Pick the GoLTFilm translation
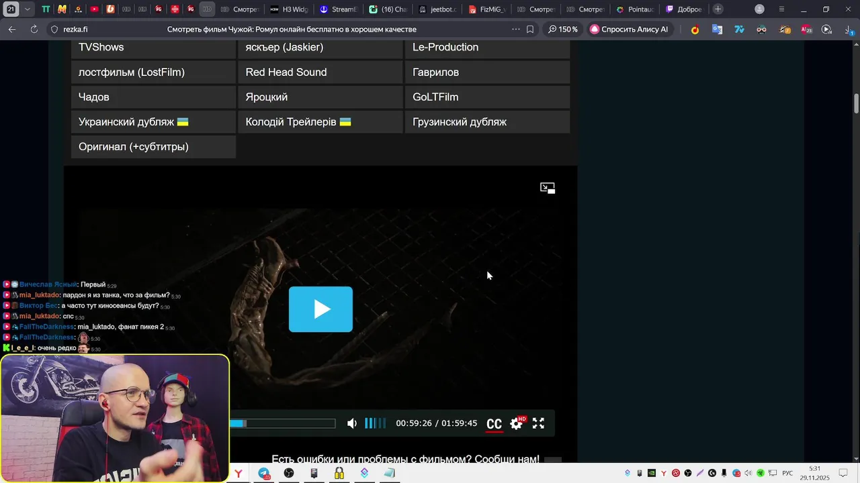Viewport: 860px width, 483px height. [487, 97]
